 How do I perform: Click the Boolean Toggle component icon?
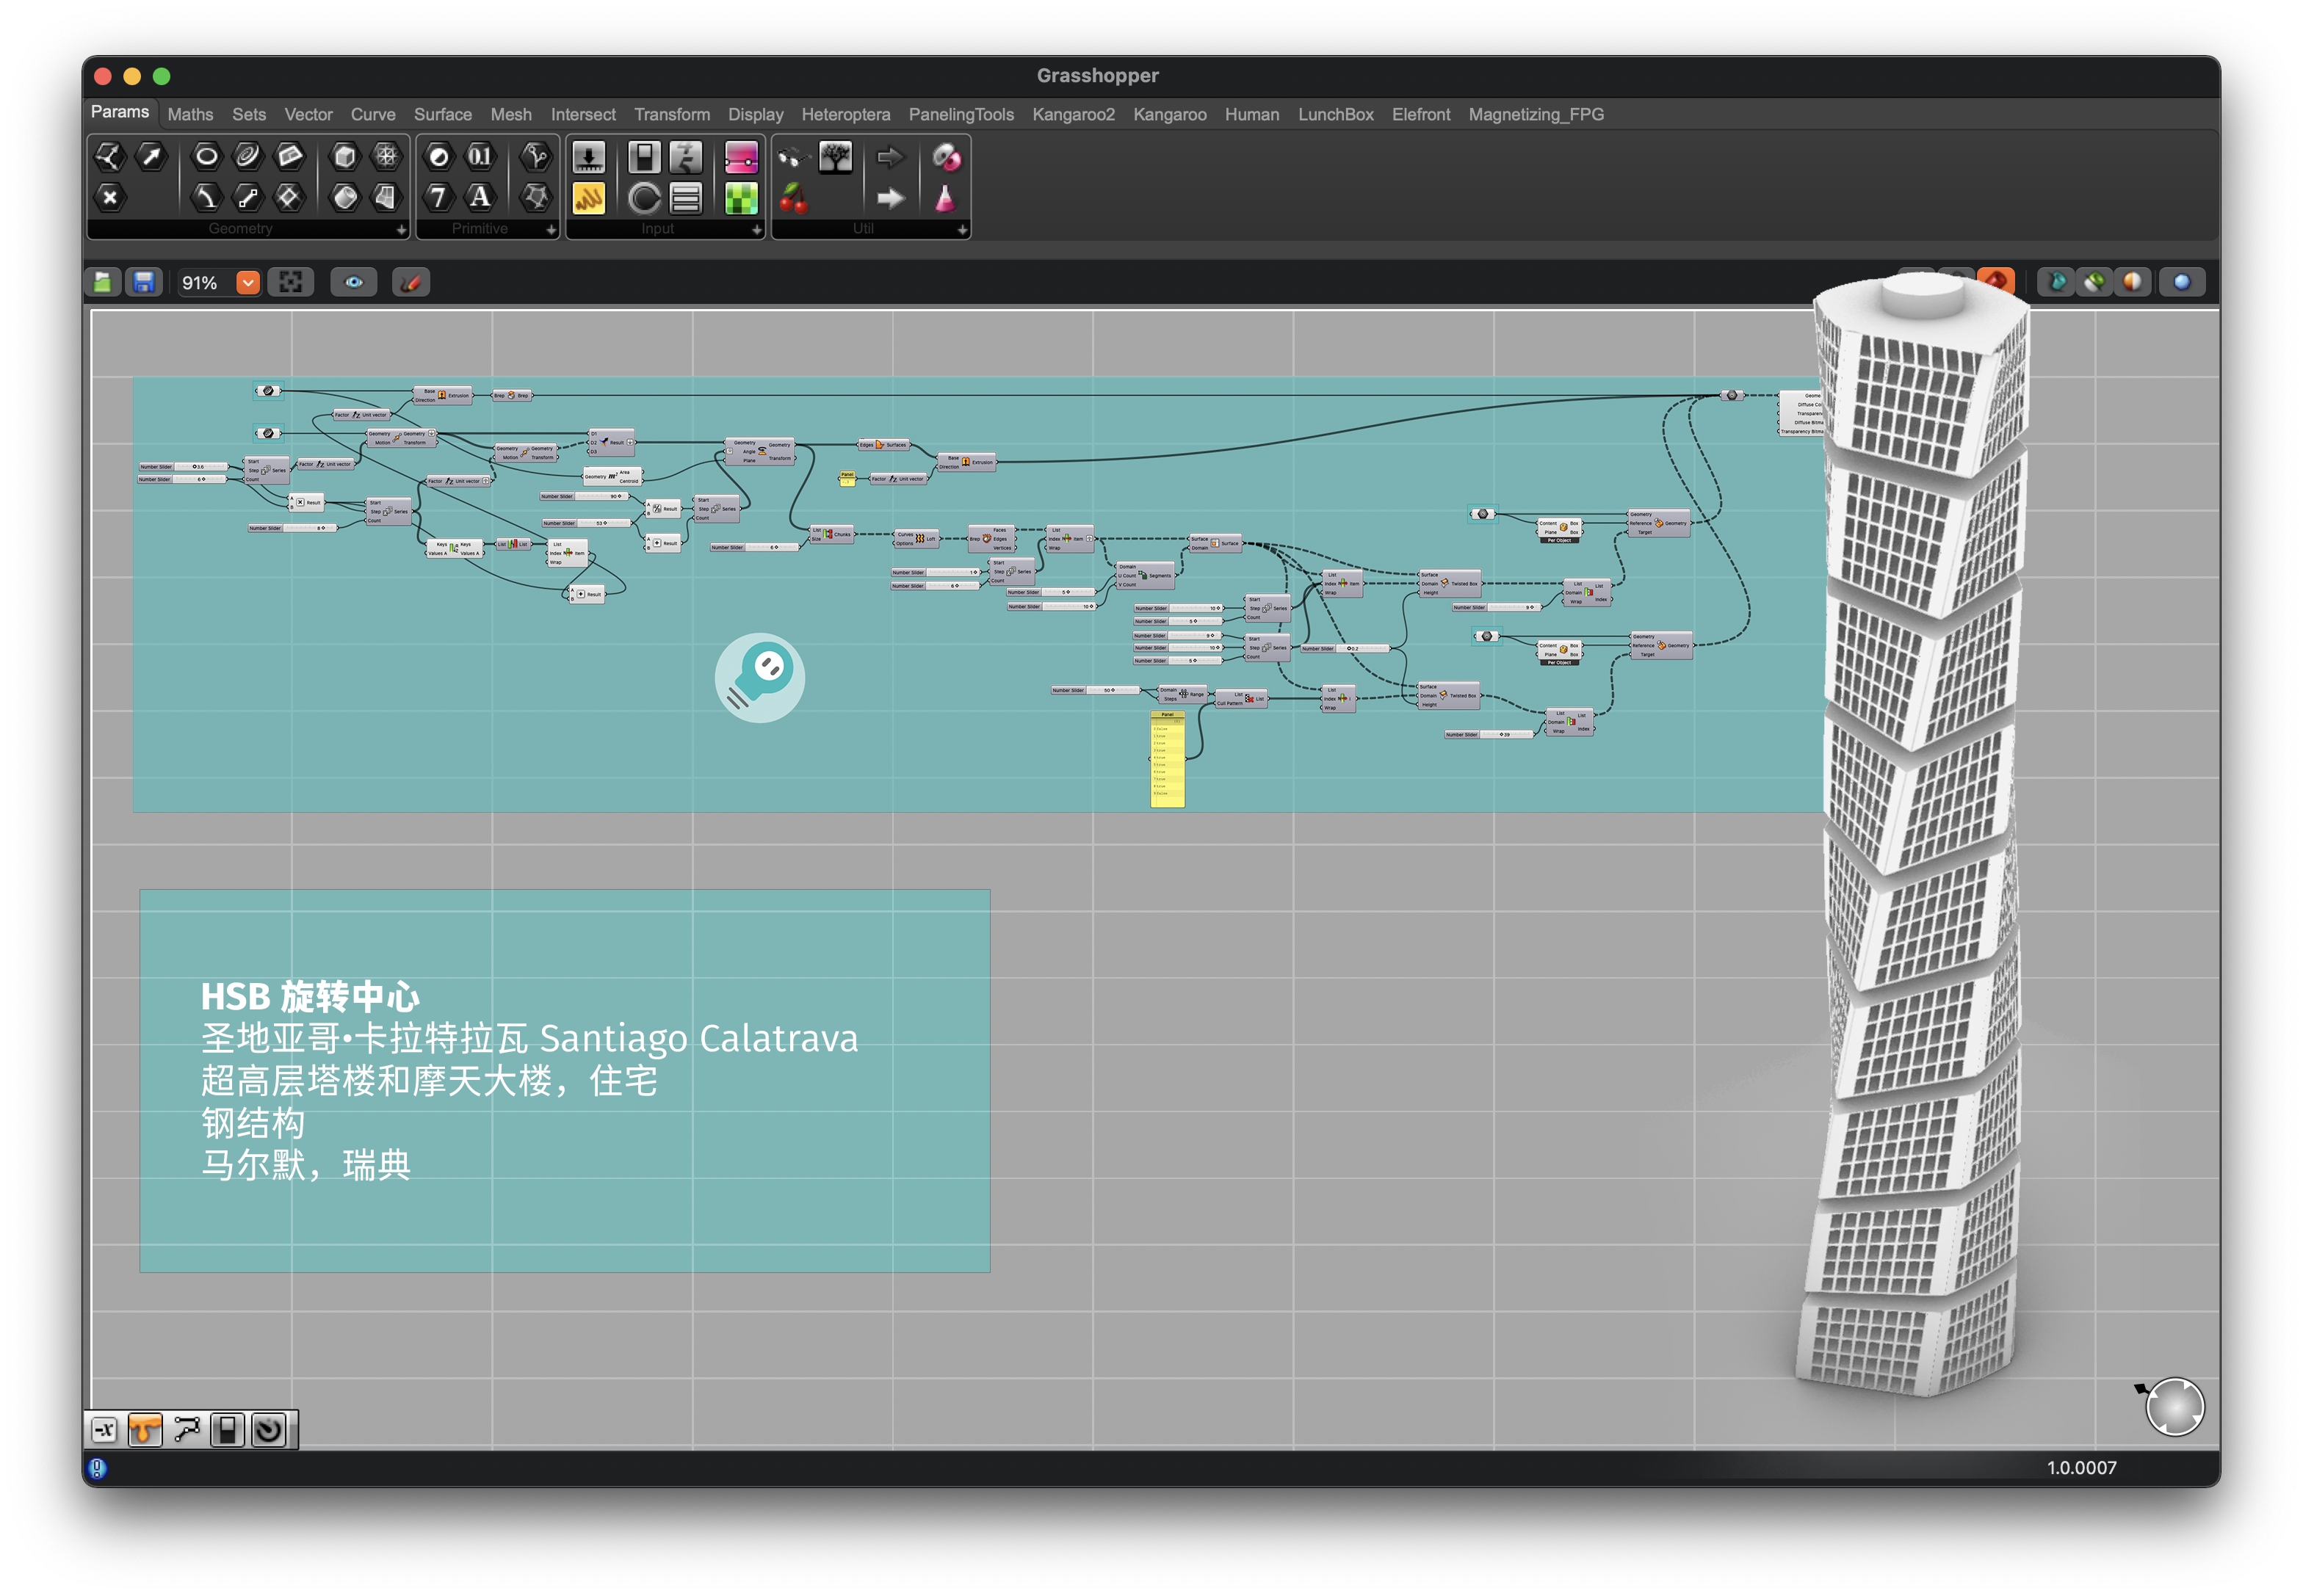click(643, 157)
